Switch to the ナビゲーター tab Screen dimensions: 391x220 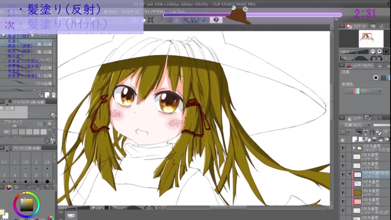(357, 26)
